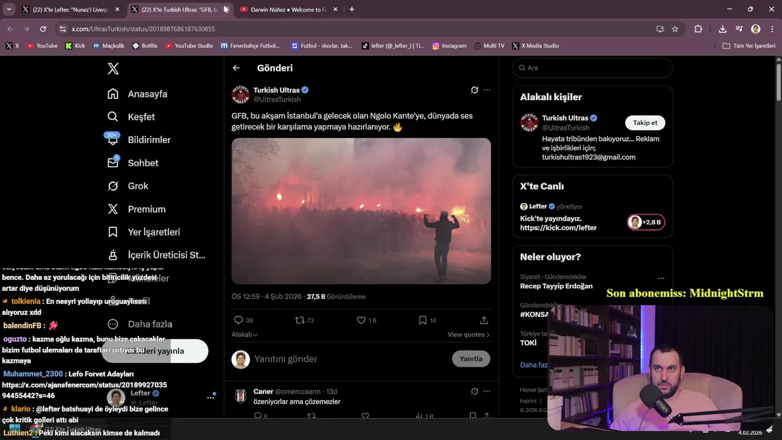Open a new browser tab

pyautogui.click(x=351, y=9)
